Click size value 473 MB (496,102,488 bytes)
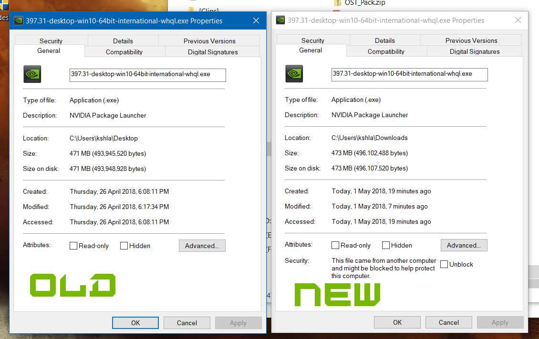Viewport: 539px width, 339px height. point(370,153)
